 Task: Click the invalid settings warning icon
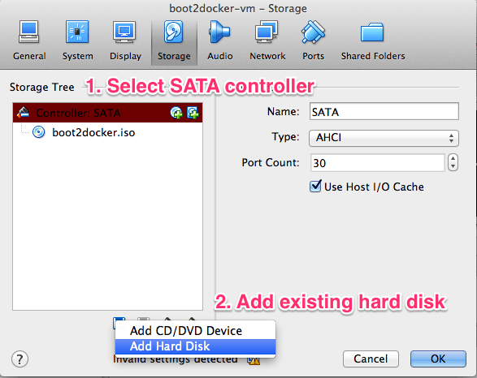[254, 361]
